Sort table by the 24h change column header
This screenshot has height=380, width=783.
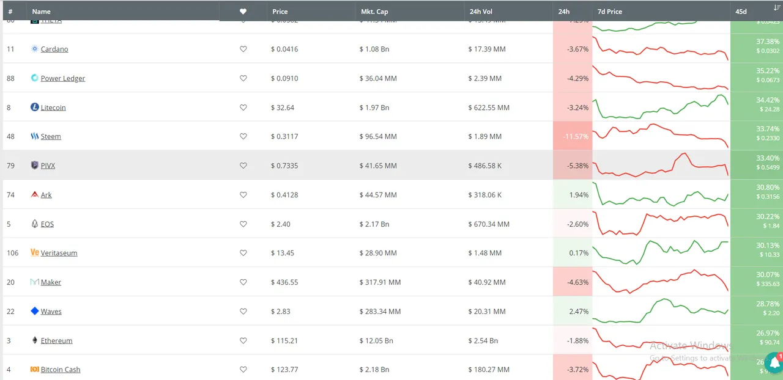[x=564, y=12]
